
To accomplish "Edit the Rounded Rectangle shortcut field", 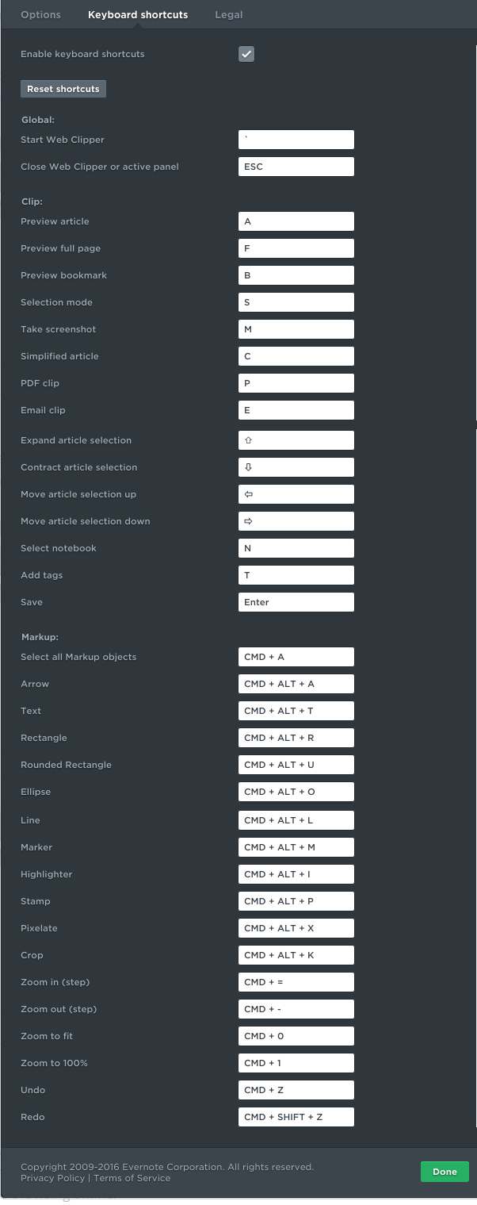I will tap(296, 765).
